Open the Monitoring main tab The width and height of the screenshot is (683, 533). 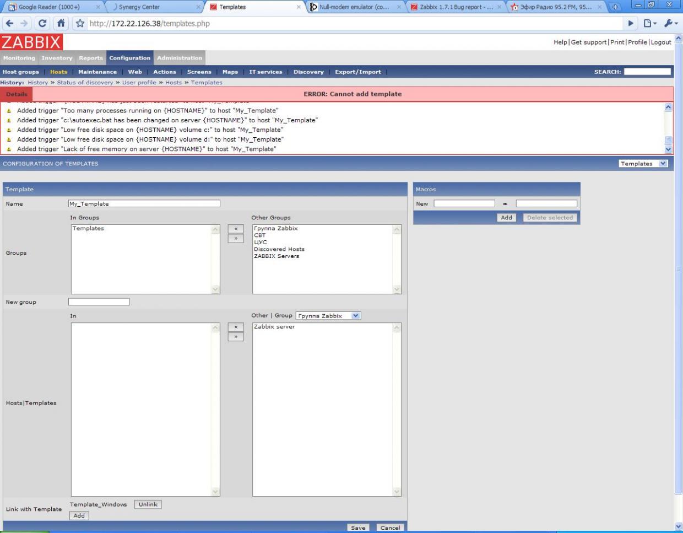(x=19, y=58)
